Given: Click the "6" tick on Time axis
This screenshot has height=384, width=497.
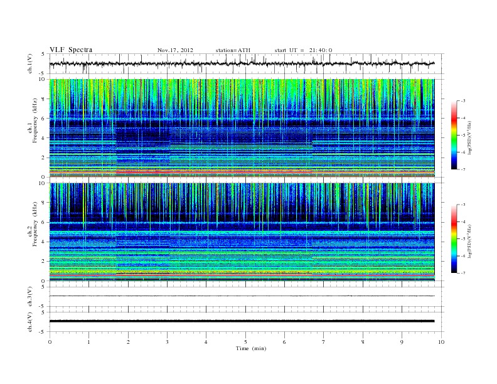Looking at the screenshot, I should click(x=285, y=342).
